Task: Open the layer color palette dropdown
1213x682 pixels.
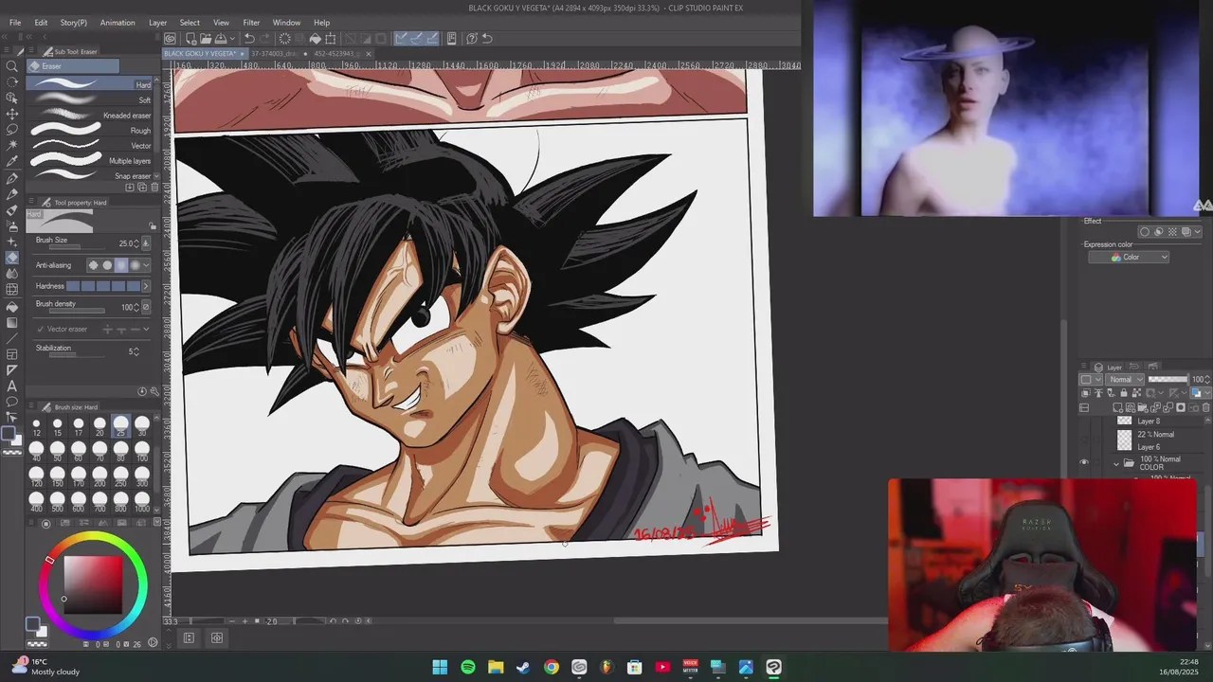Action: point(1208,393)
